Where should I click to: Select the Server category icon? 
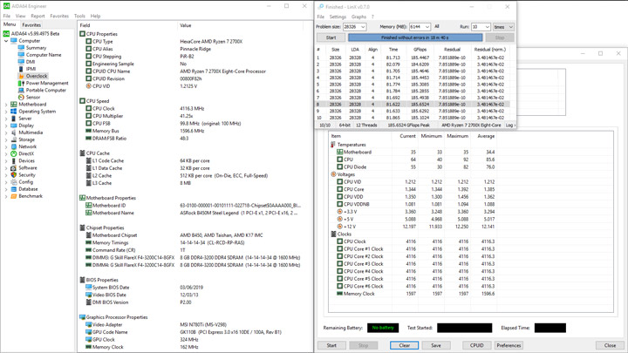[14, 119]
